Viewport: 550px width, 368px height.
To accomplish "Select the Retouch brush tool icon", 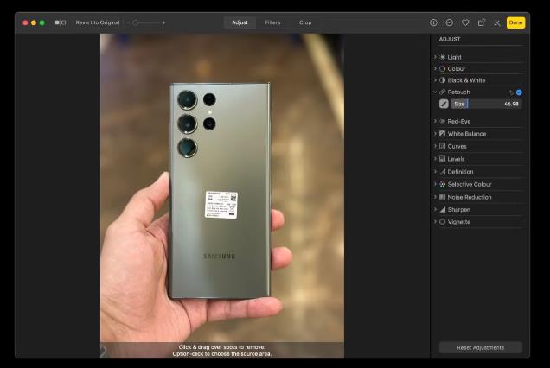I will coord(444,104).
